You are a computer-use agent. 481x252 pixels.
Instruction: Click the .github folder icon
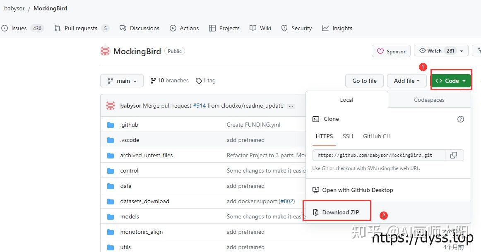tap(111, 125)
